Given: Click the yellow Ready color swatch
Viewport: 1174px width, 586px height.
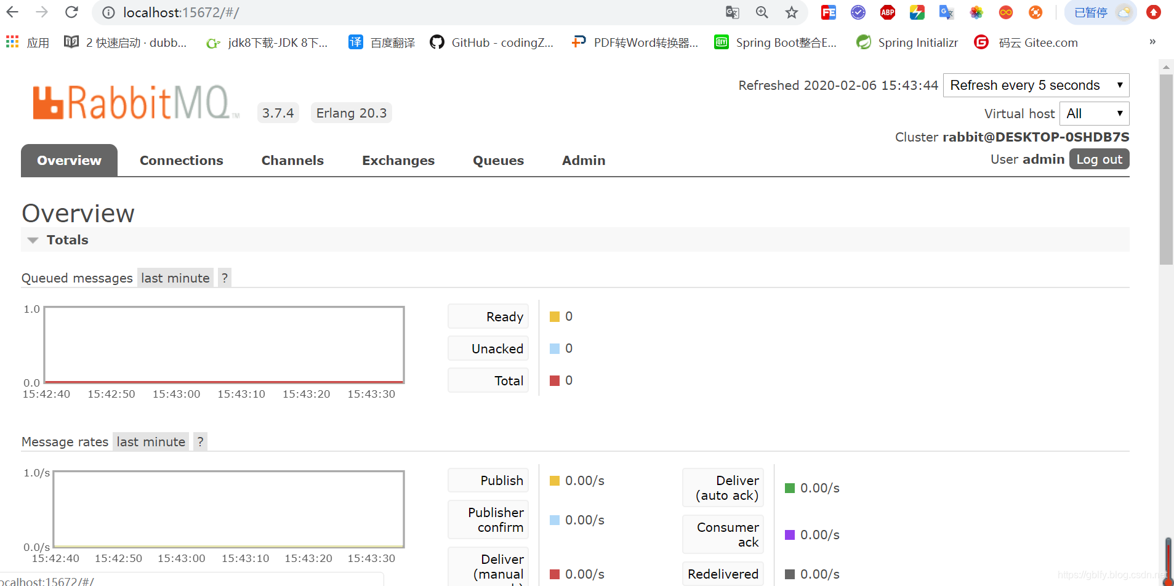Looking at the screenshot, I should [555, 316].
